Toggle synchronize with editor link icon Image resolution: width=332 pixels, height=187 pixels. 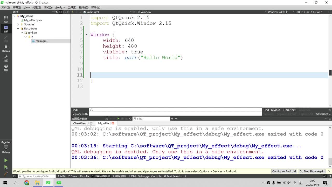60,12
